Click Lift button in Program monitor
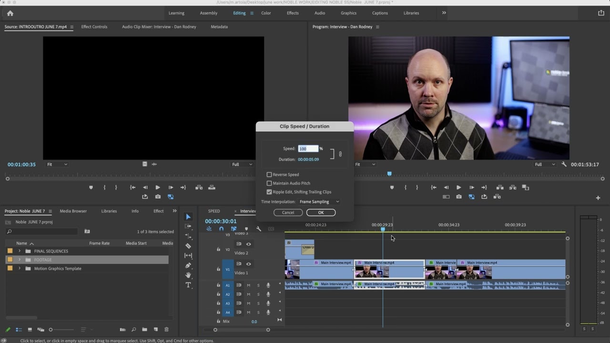Screen dimensions: 610x343 tap(500, 187)
